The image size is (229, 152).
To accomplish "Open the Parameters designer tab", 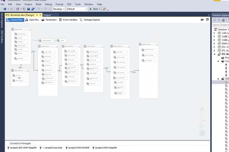I will (x=49, y=20).
